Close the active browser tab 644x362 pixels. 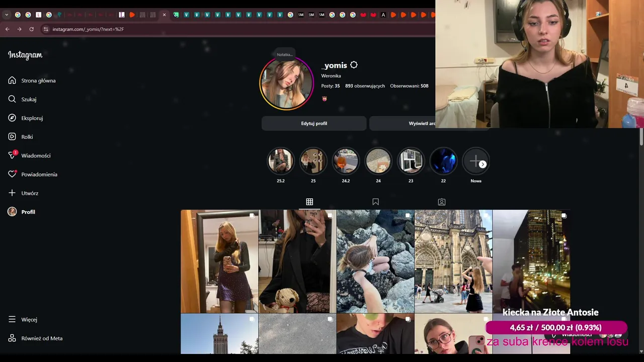(164, 15)
